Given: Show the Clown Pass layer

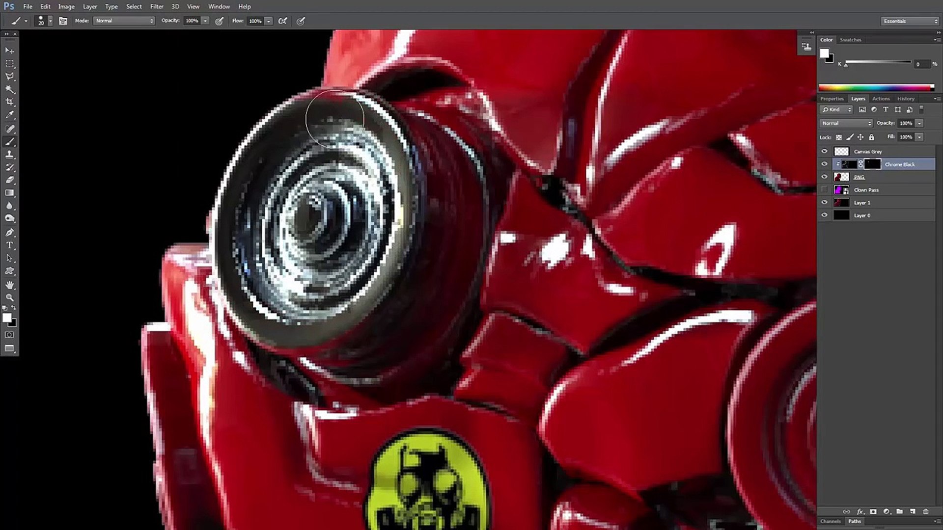Looking at the screenshot, I should (x=824, y=190).
